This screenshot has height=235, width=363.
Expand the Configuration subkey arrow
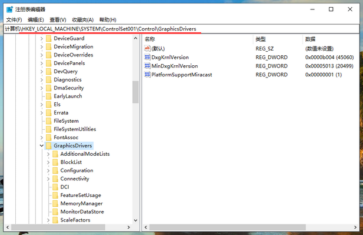click(x=48, y=170)
